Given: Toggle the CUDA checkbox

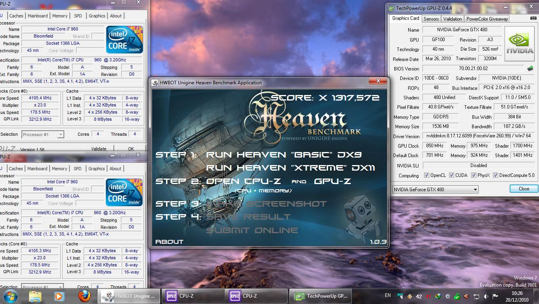Looking at the screenshot, I should [x=451, y=175].
